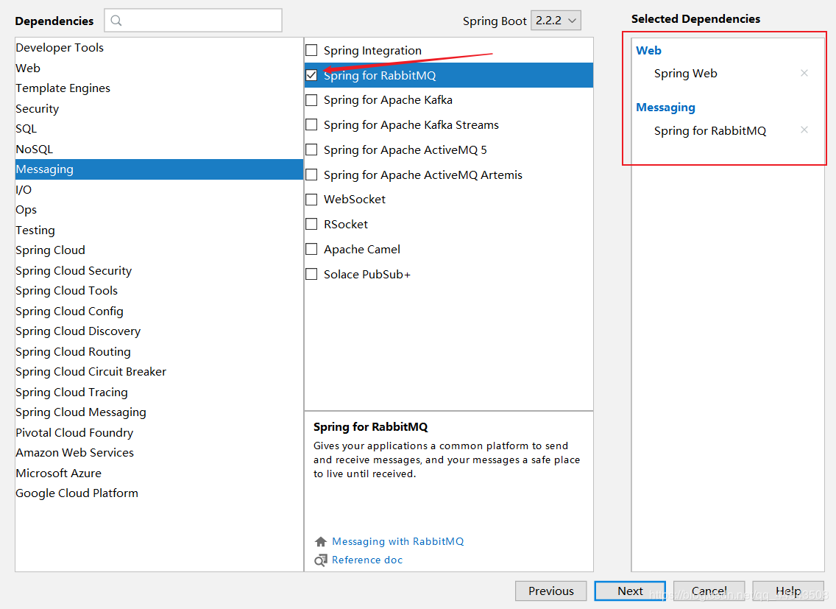This screenshot has width=836, height=609.
Task: Enable the Apache Camel checkbox
Action: (311, 249)
